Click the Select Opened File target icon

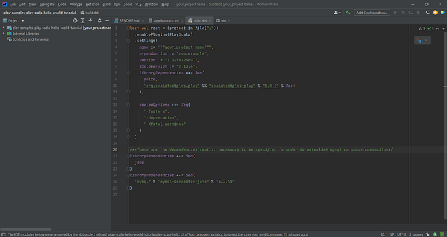pyautogui.click(x=75, y=20)
